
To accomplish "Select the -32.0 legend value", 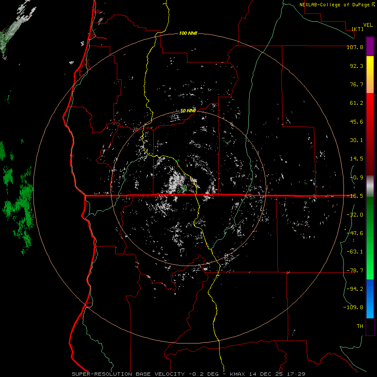I will click(355, 215).
